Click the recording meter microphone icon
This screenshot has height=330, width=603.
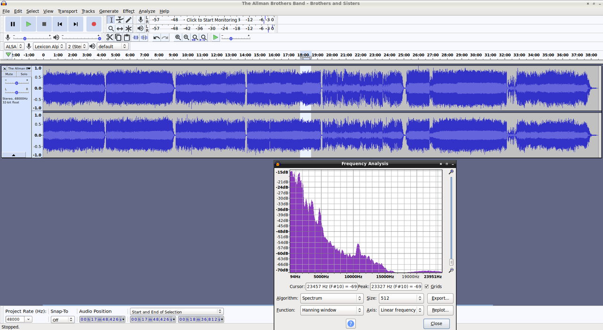pos(140,20)
